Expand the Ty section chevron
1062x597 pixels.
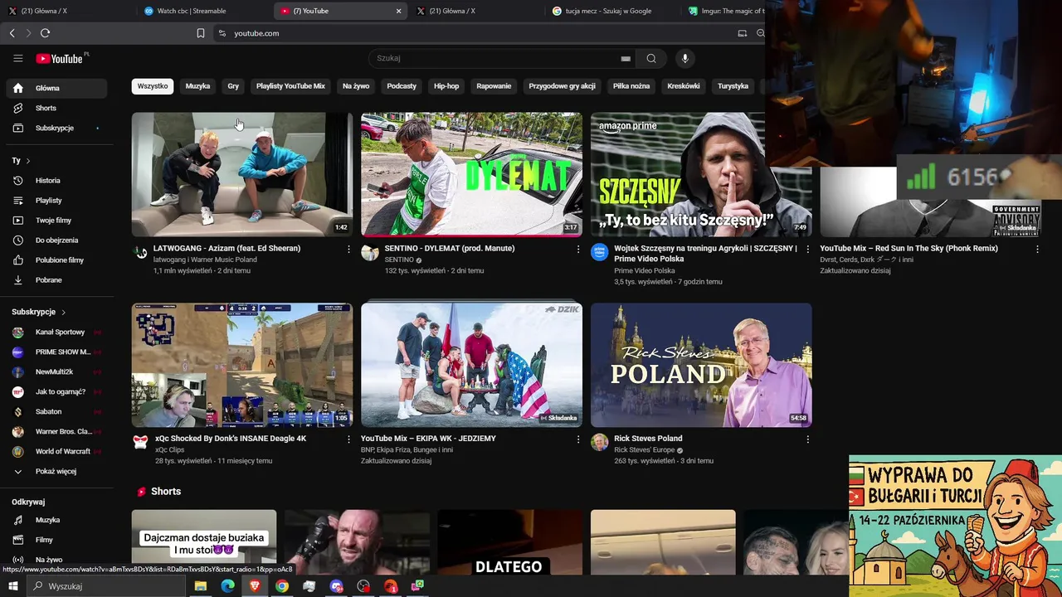(x=27, y=161)
